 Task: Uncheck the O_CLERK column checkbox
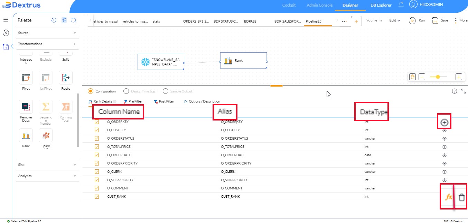[x=97, y=172]
